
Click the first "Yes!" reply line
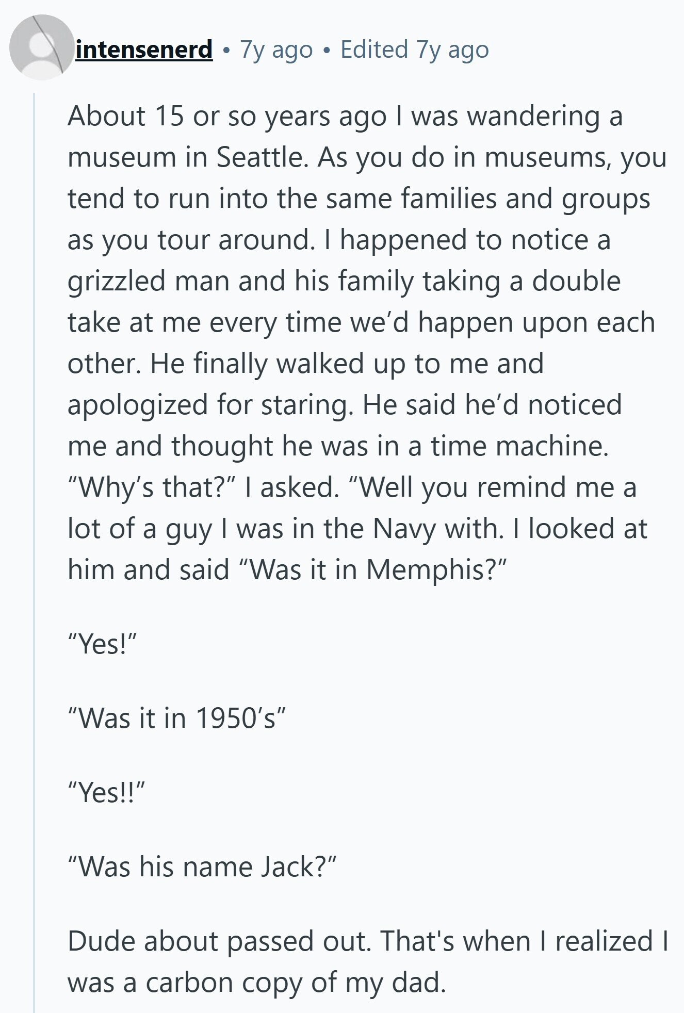pyautogui.click(x=103, y=644)
